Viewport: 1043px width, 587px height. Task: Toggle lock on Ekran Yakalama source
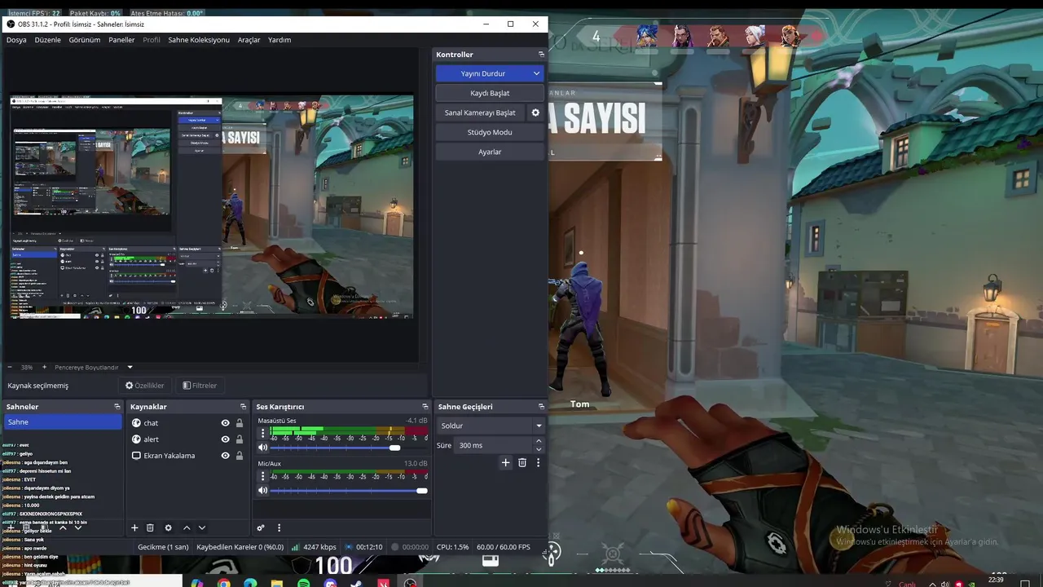coord(240,456)
